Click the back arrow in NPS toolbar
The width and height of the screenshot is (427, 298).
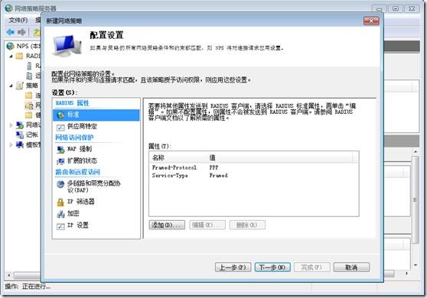coord(11,32)
